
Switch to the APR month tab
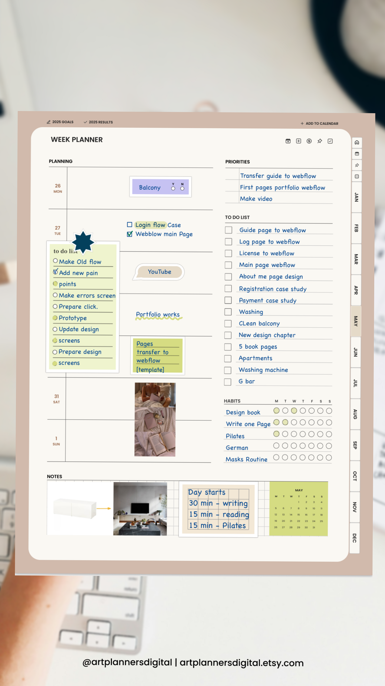coord(356,290)
